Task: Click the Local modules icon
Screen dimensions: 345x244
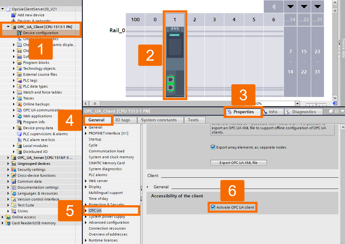Action: point(19,146)
